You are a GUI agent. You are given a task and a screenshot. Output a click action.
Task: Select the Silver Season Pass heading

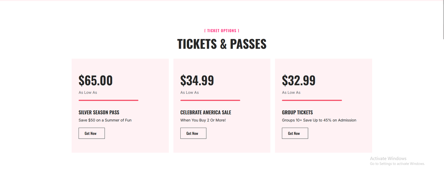click(99, 112)
